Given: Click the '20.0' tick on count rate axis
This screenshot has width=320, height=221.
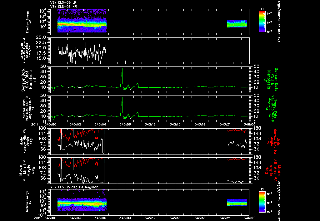Looking at the screenshot, I should coord(41,48).
